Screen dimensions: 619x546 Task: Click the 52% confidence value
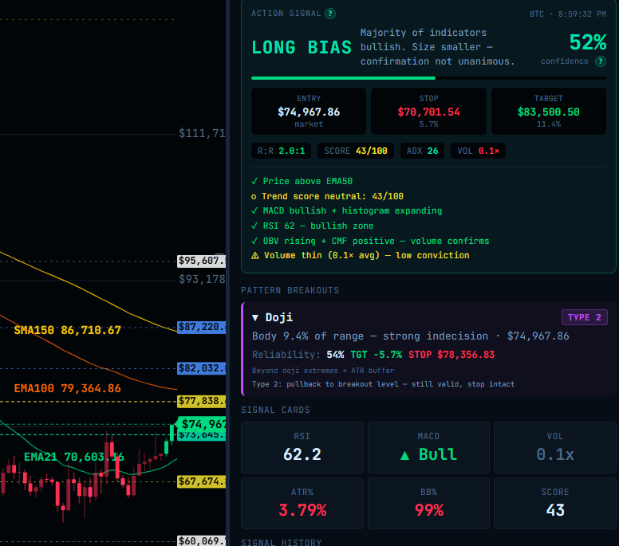587,42
